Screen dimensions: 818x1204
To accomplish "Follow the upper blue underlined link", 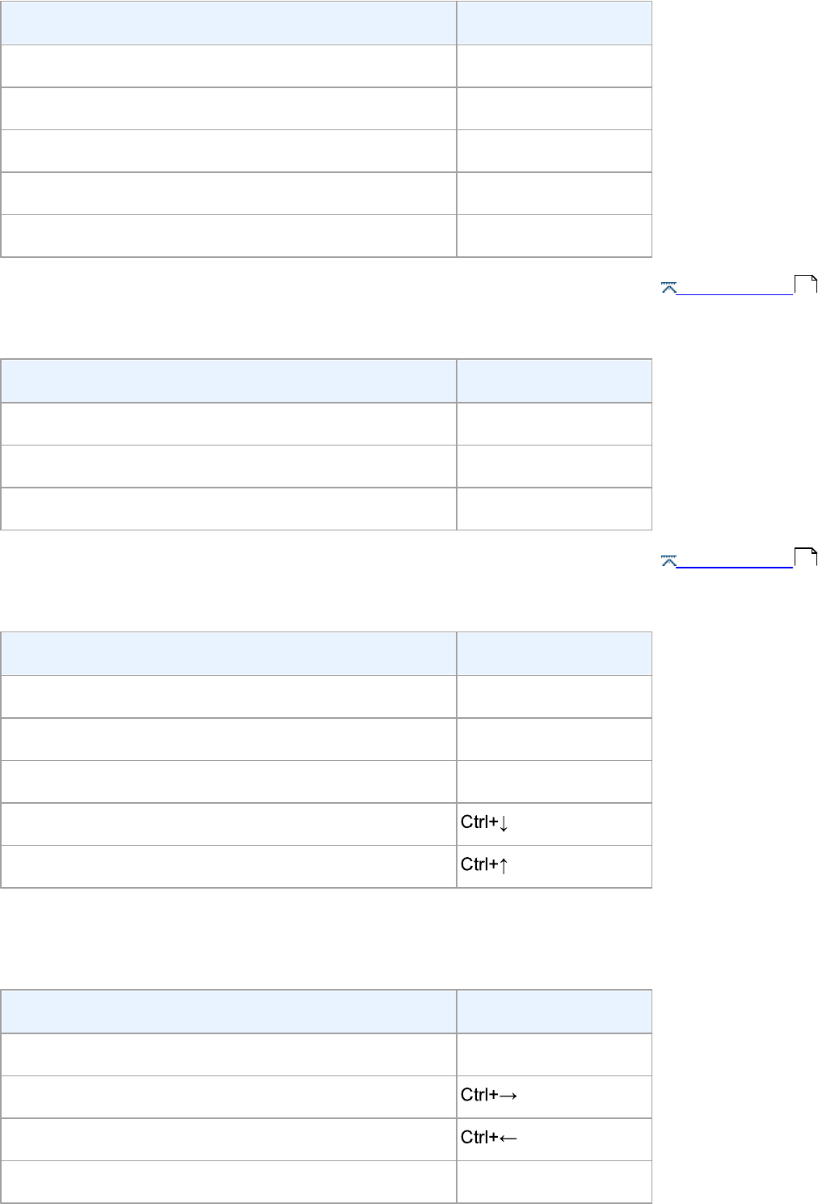I will point(734,289).
